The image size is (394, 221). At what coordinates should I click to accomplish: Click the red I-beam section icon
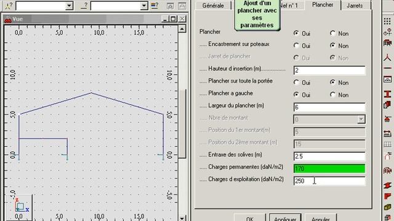387,94
